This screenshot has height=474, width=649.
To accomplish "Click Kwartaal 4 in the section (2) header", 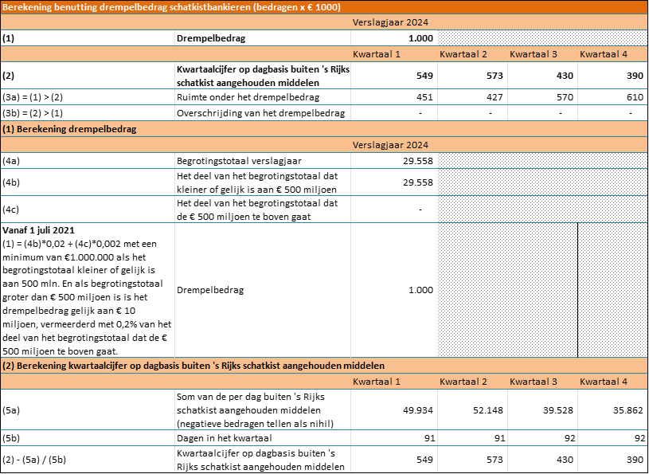I will coord(604,382).
